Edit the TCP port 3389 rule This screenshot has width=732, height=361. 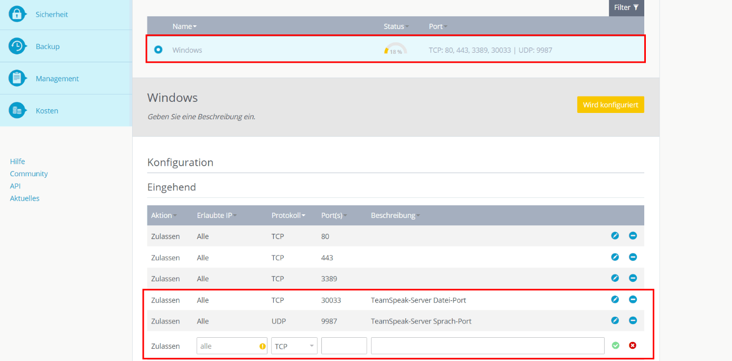tap(615, 278)
